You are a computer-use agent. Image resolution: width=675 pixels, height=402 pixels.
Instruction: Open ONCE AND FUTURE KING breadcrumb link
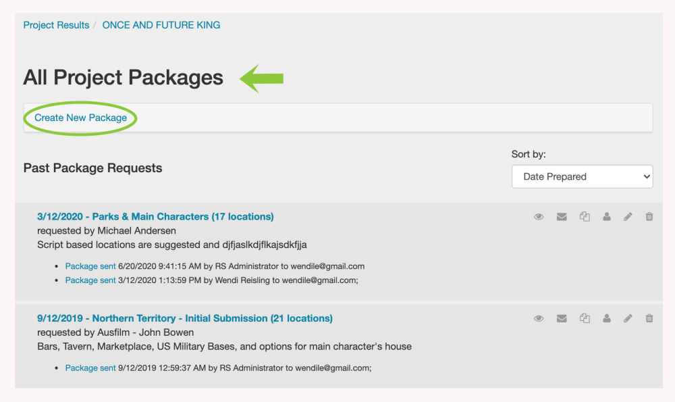point(161,25)
